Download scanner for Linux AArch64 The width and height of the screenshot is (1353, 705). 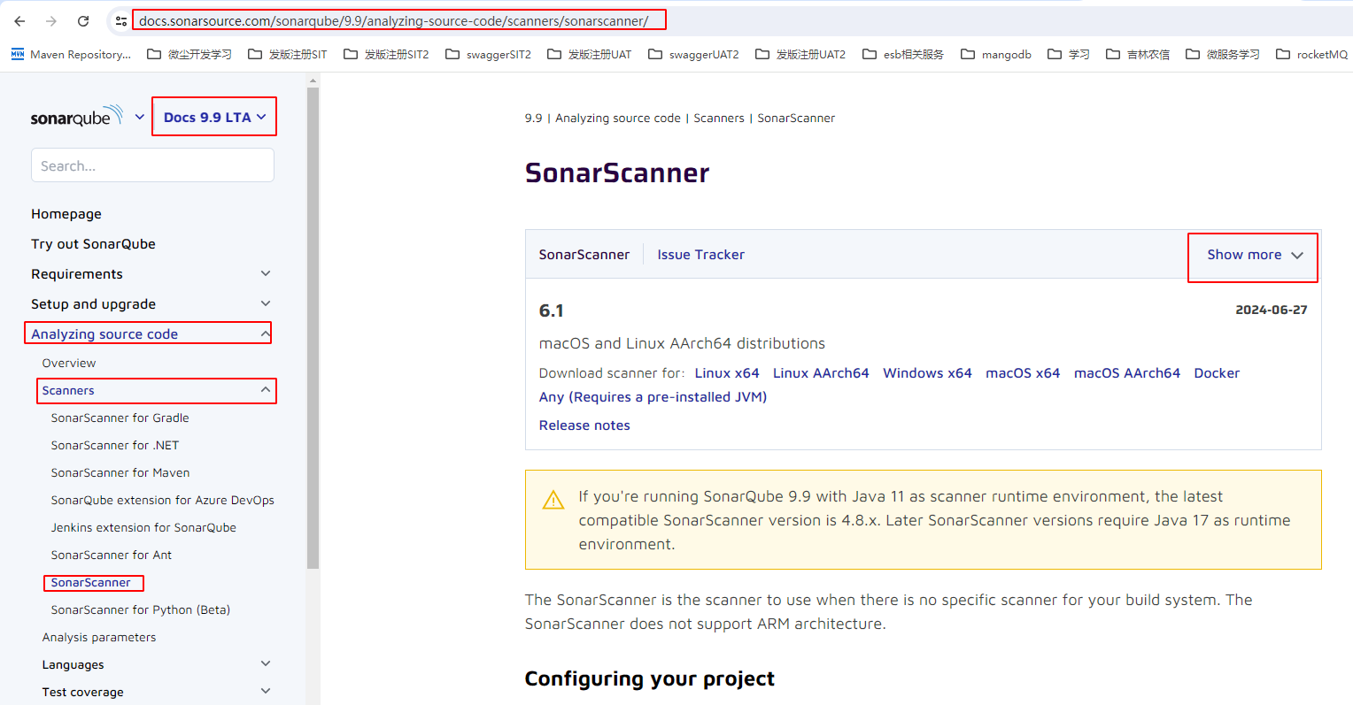[821, 373]
